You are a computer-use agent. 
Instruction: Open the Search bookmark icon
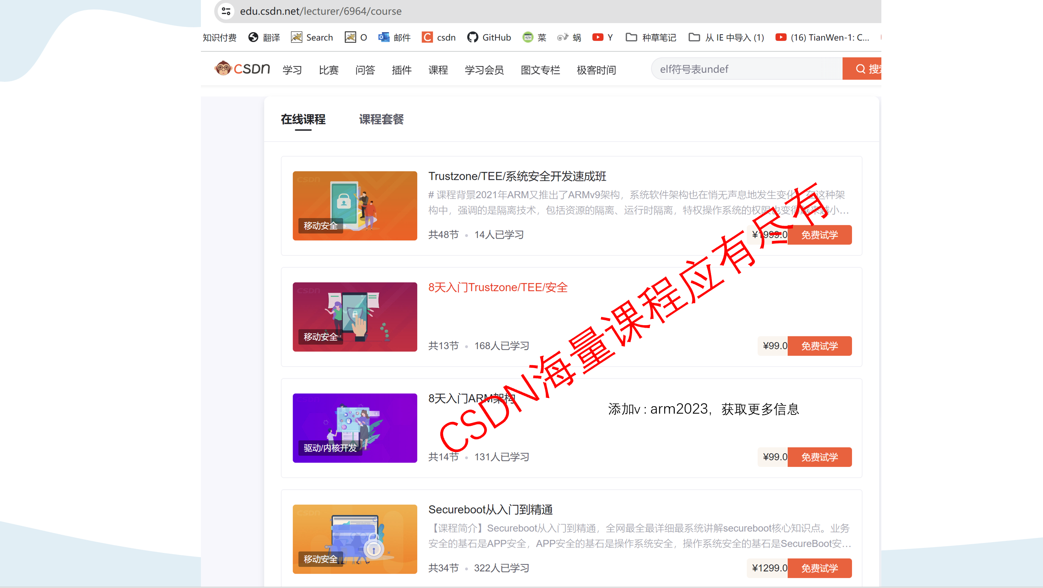(x=296, y=38)
